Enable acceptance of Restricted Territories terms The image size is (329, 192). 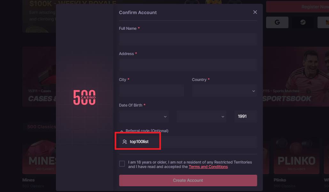122,164
